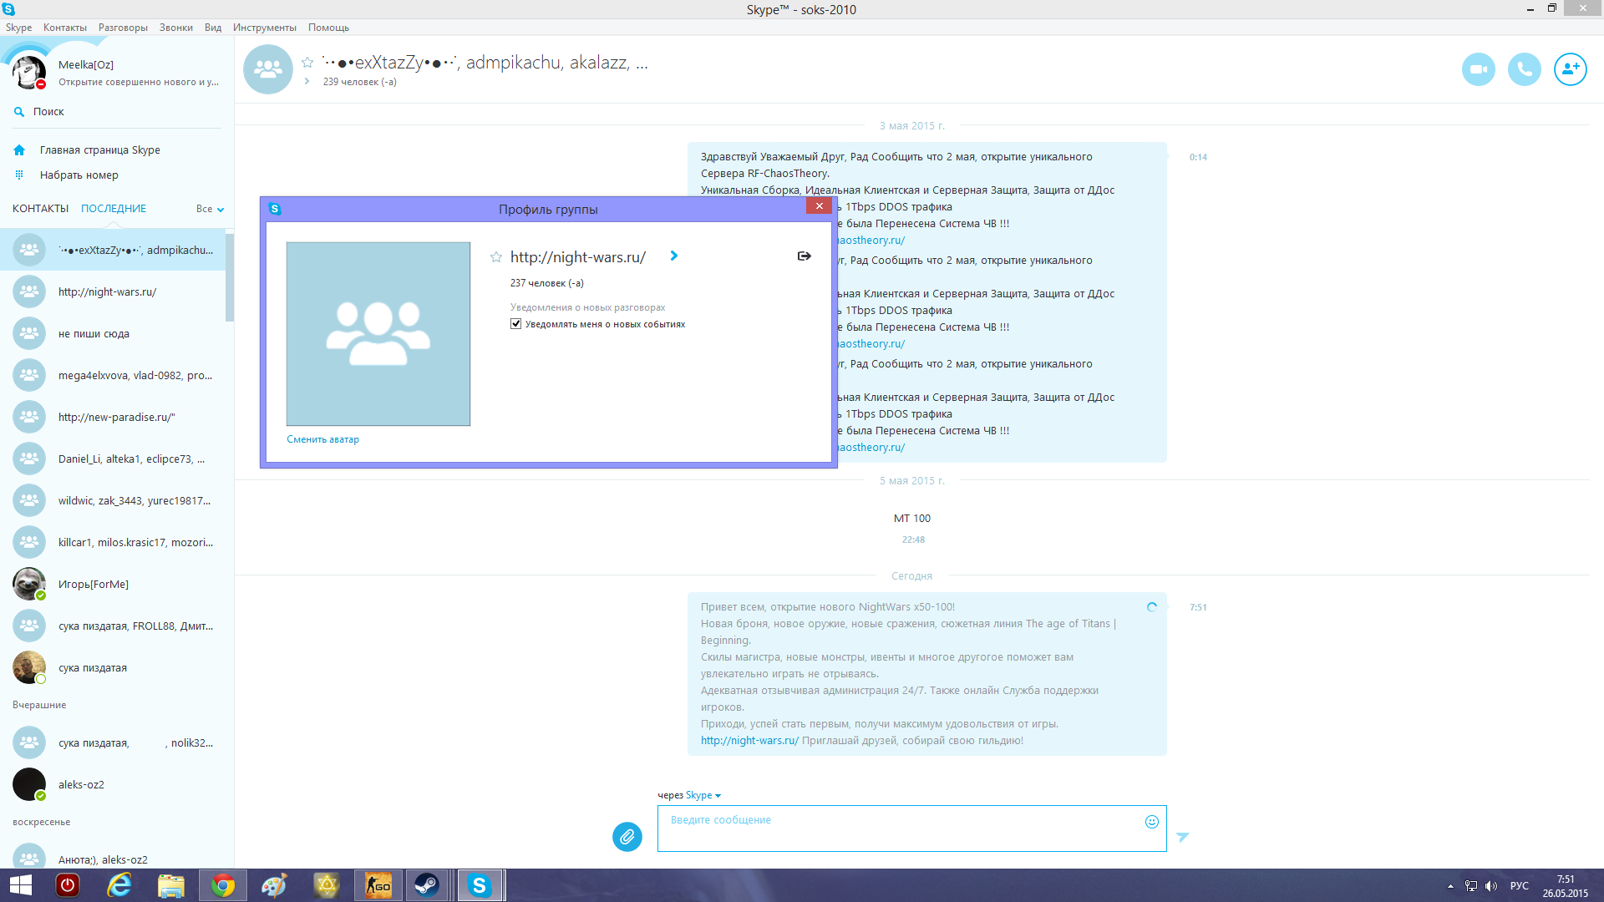Open http://night-wars.ru/ conversation in list
1604x902 pixels.
pos(113,292)
